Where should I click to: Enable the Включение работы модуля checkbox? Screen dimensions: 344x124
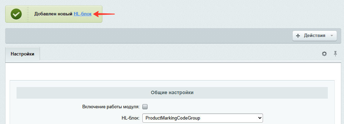tap(145, 107)
